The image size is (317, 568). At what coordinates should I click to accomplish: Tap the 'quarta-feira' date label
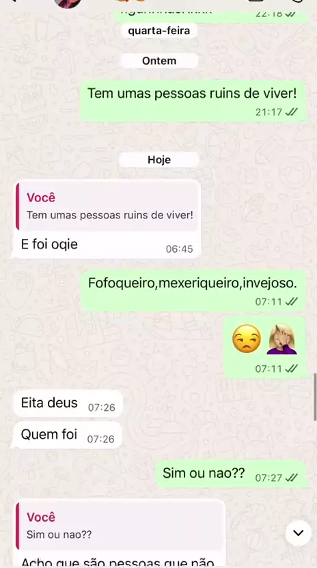pyautogui.click(x=159, y=31)
